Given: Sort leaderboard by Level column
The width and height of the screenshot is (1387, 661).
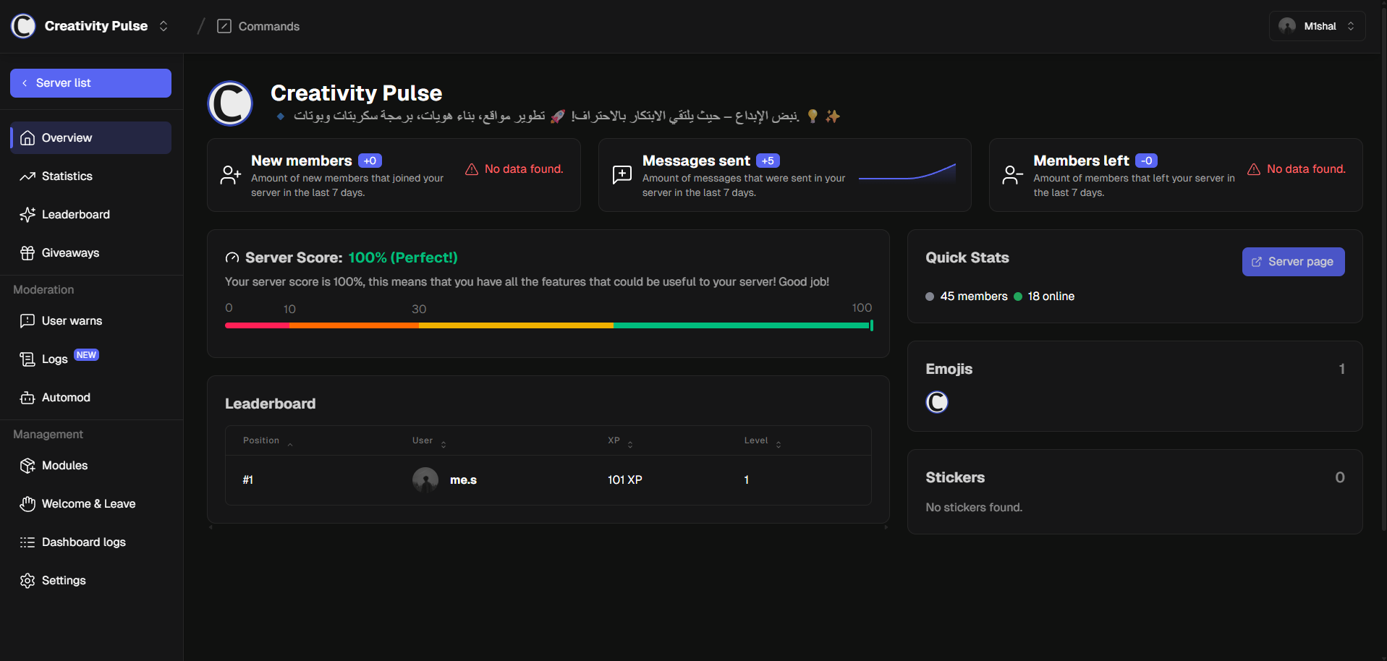Looking at the screenshot, I should click(763, 441).
